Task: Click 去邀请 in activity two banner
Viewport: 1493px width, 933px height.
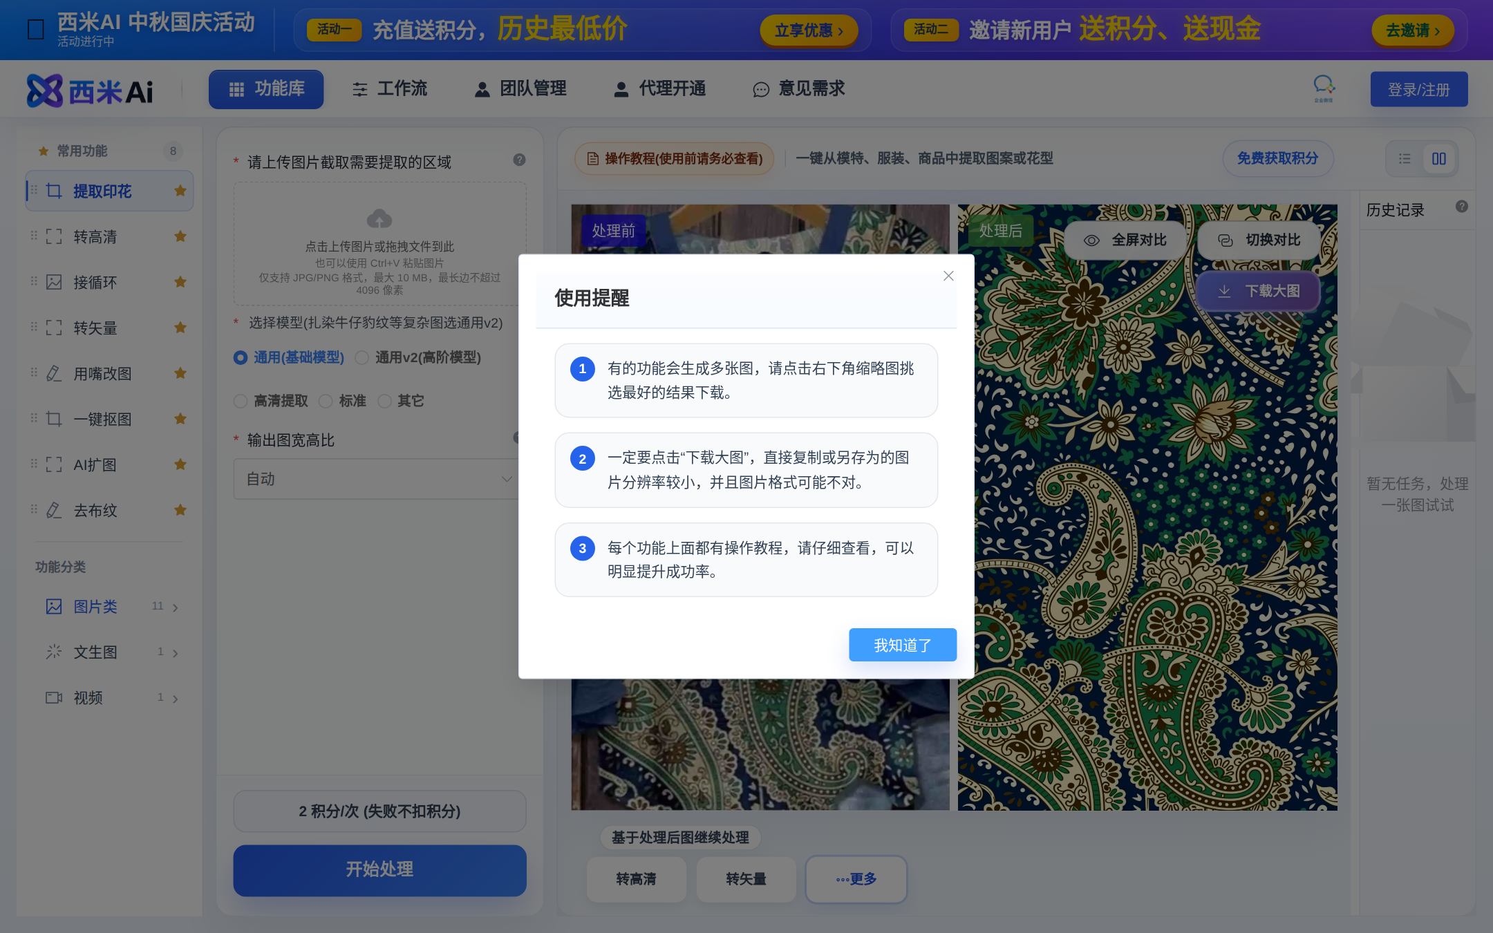Action: tap(1413, 30)
